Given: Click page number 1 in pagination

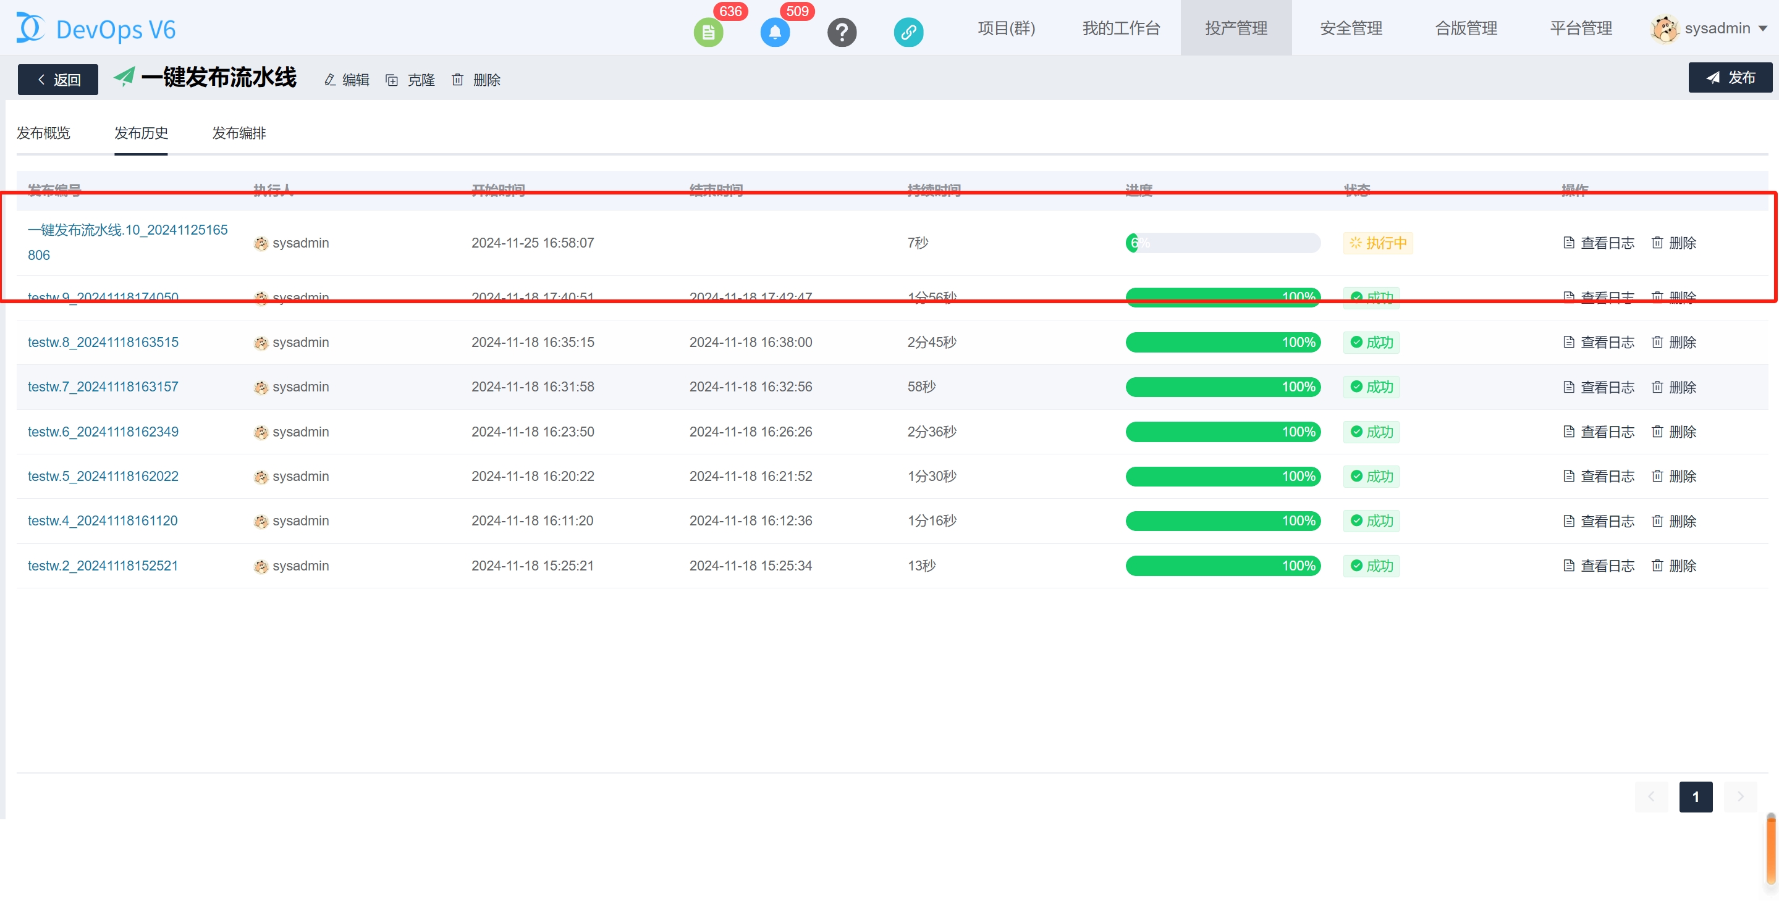Looking at the screenshot, I should tap(1696, 796).
